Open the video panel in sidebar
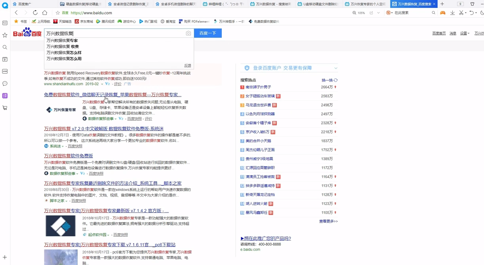 pos(5,59)
